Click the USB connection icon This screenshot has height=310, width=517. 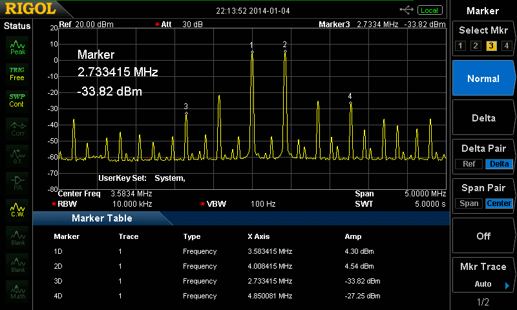(x=406, y=10)
